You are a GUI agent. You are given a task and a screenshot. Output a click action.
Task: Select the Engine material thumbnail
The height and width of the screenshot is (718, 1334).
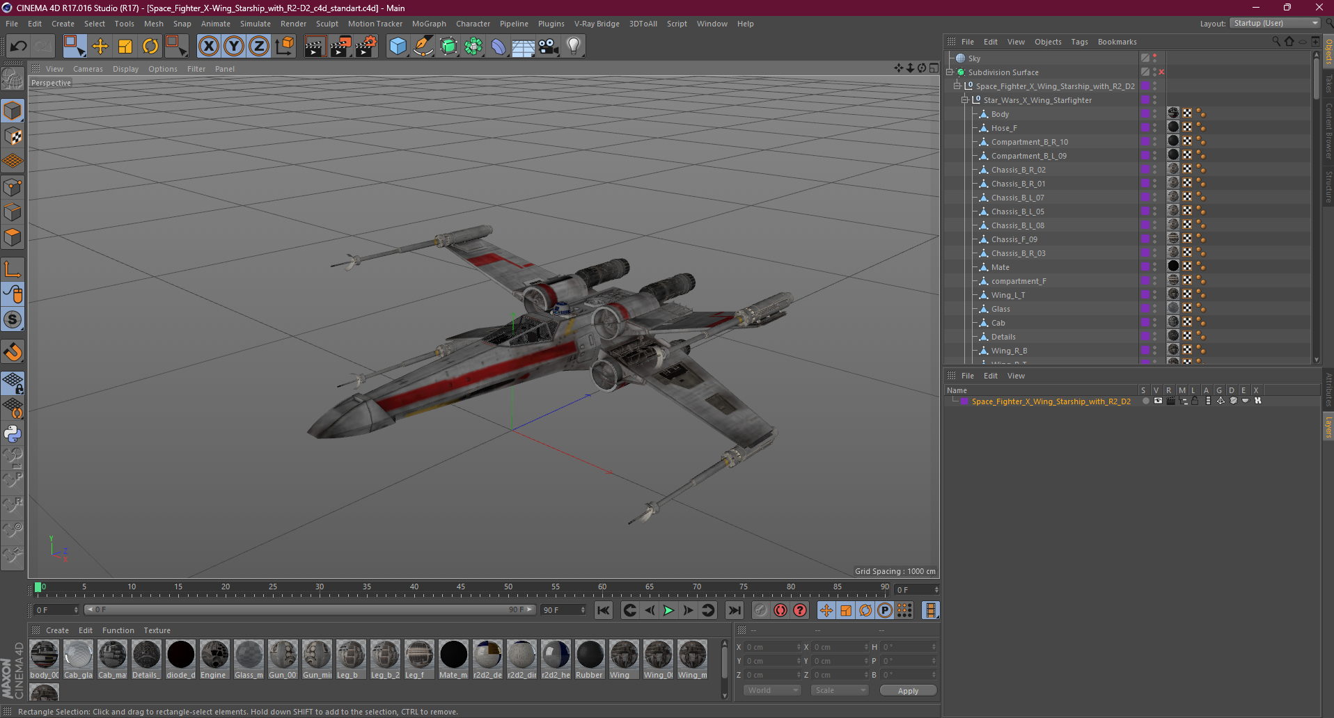click(214, 659)
